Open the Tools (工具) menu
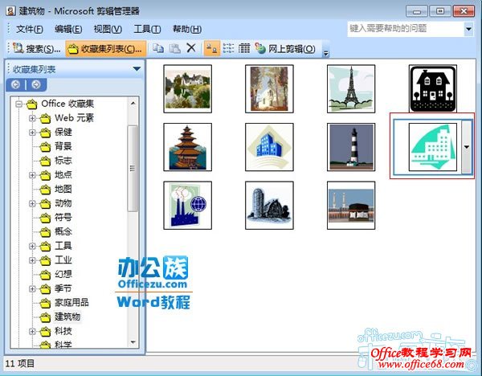 click(147, 29)
